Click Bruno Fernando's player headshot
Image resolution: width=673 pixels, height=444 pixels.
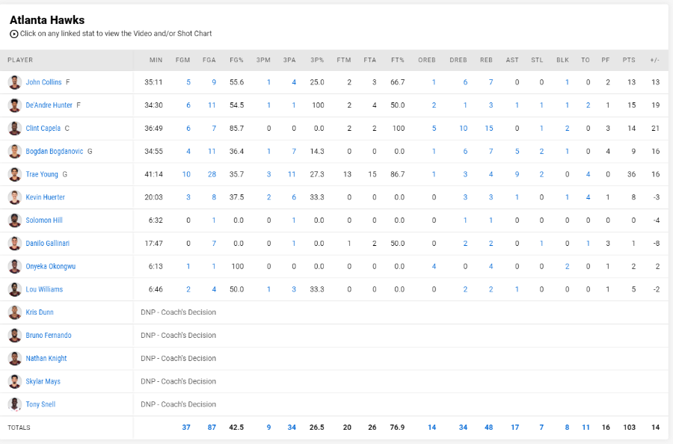pos(15,336)
